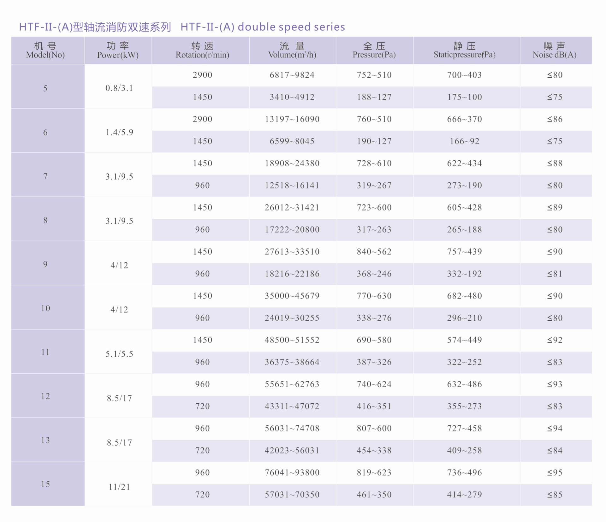Click volume value 42023~56031

tap(292, 451)
